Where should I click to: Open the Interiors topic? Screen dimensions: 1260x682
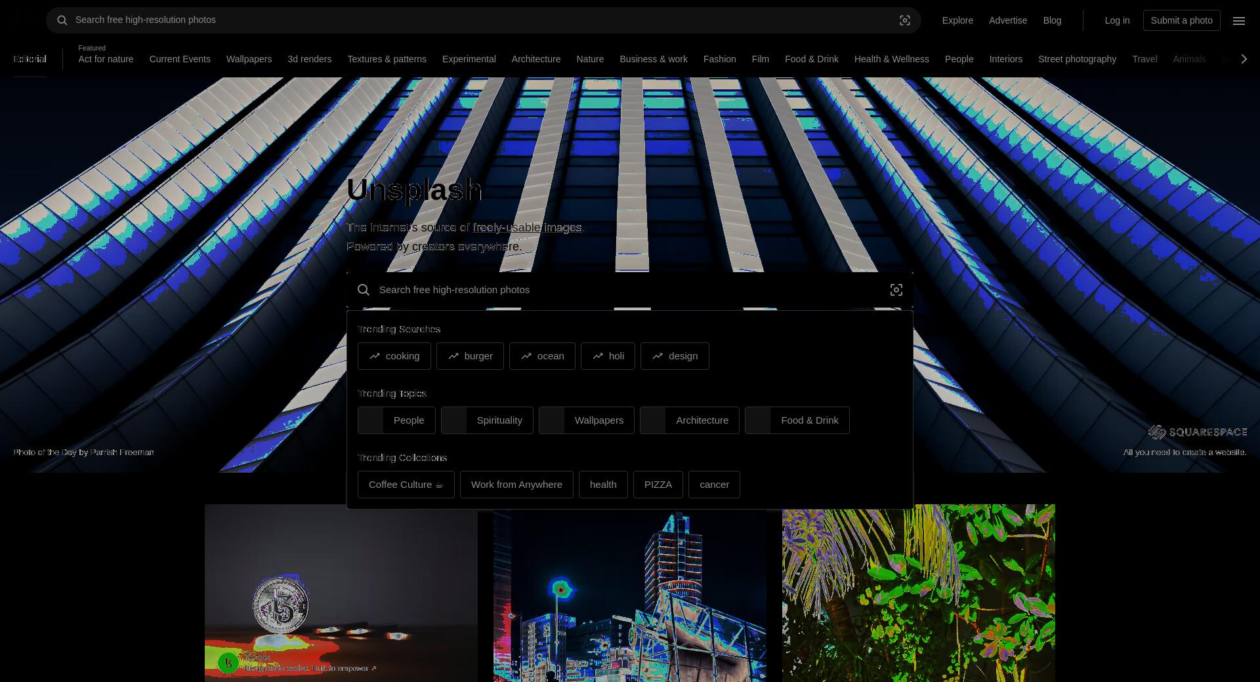click(1005, 59)
